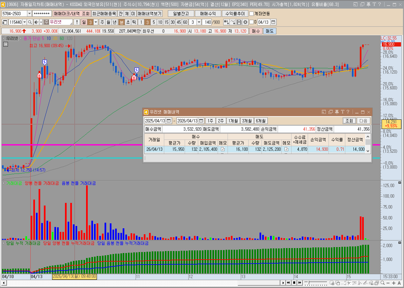Click the fast-forward double-arrow chart control
Image resolution: width=404 pixels, height=288 pixels.
(299, 283)
